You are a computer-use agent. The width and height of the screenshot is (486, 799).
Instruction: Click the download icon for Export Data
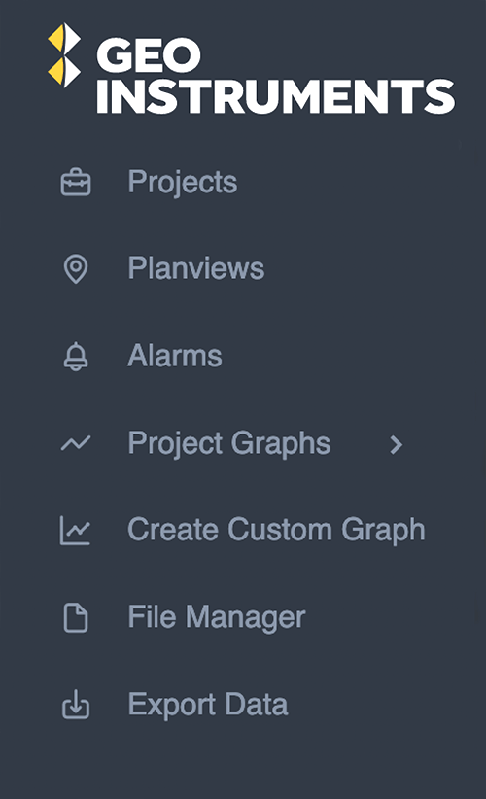(76, 705)
